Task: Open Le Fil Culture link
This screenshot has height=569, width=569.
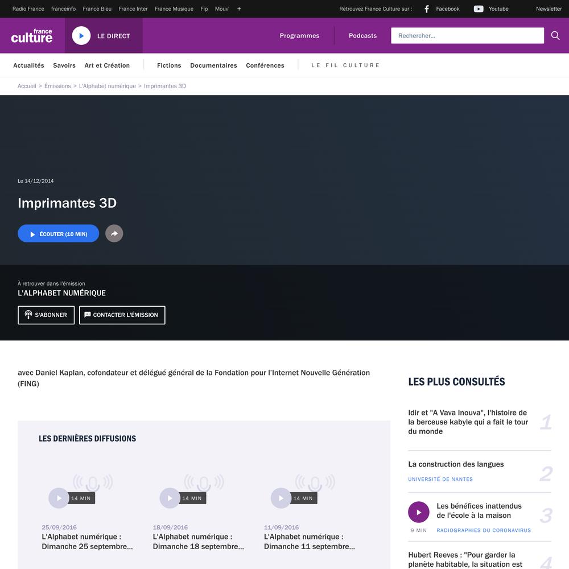Action: (x=345, y=65)
